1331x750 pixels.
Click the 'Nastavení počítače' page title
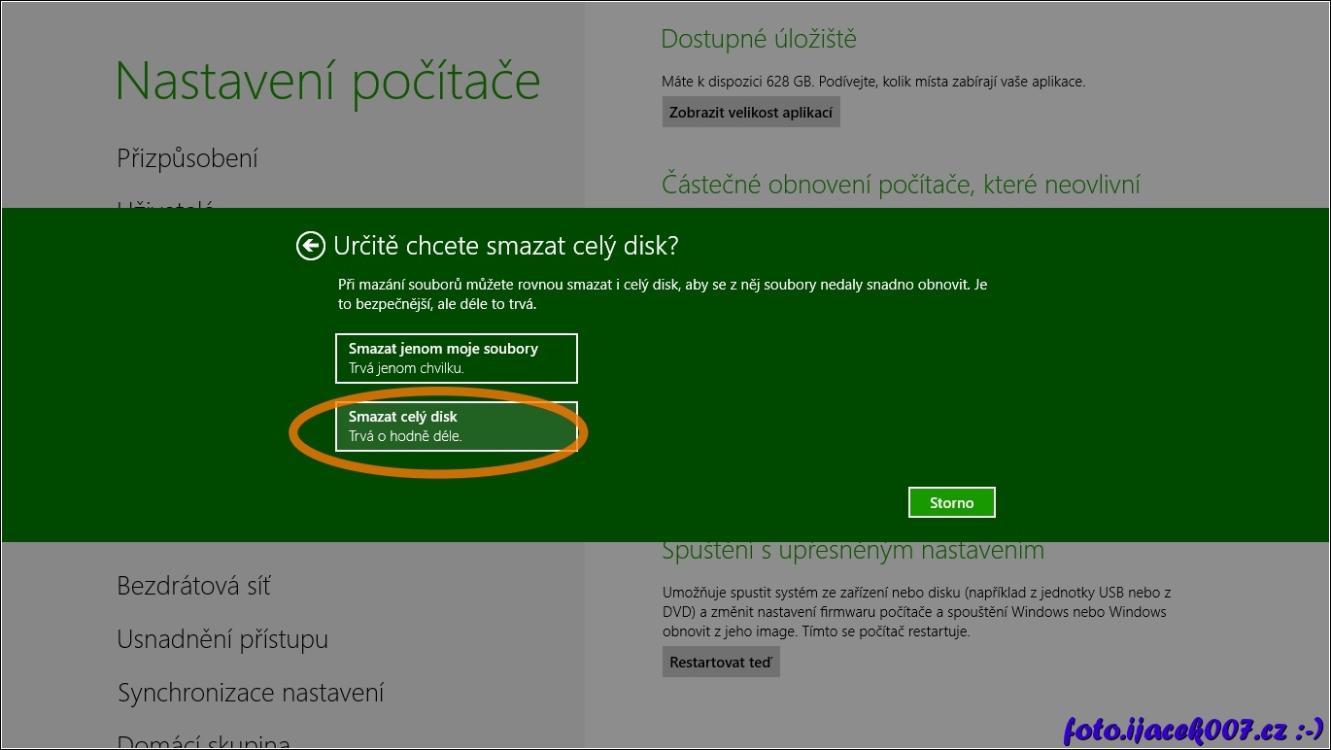(x=327, y=81)
